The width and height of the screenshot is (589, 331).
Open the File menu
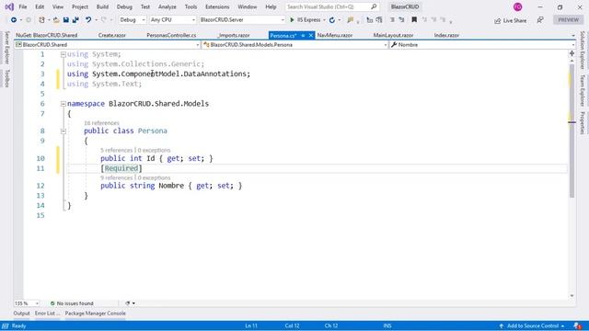23,6
